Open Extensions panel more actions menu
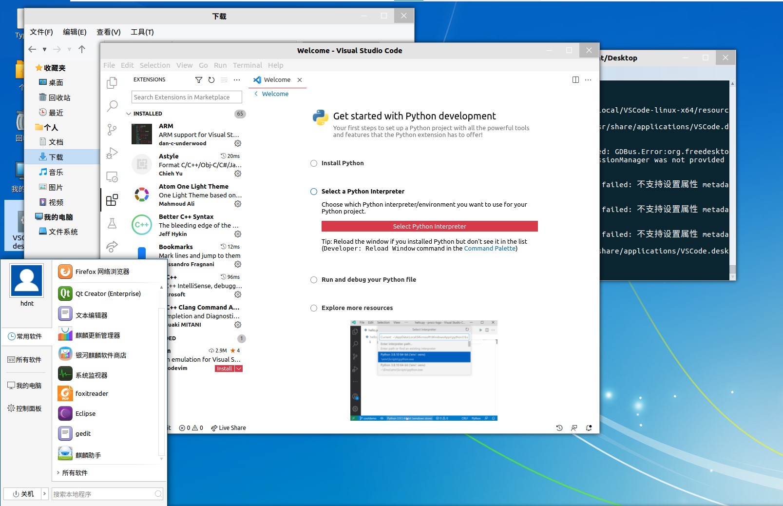Viewport: 783px width, 506px height. tap(237, 80)
